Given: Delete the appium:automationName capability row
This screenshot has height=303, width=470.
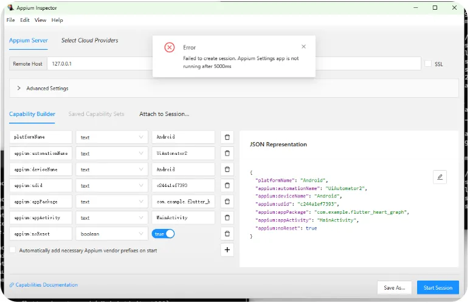Looking at the screenshot, I should 227,153.
